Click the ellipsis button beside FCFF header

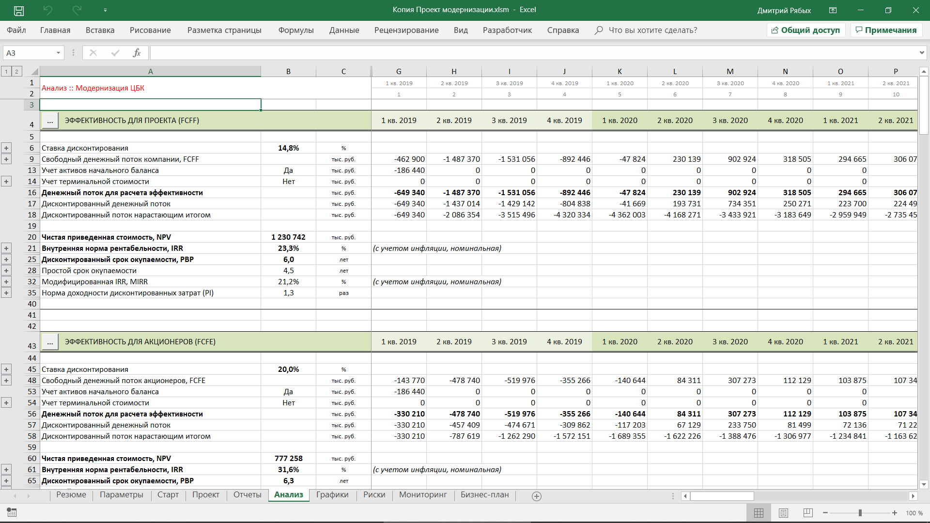[x=50, y=121]
